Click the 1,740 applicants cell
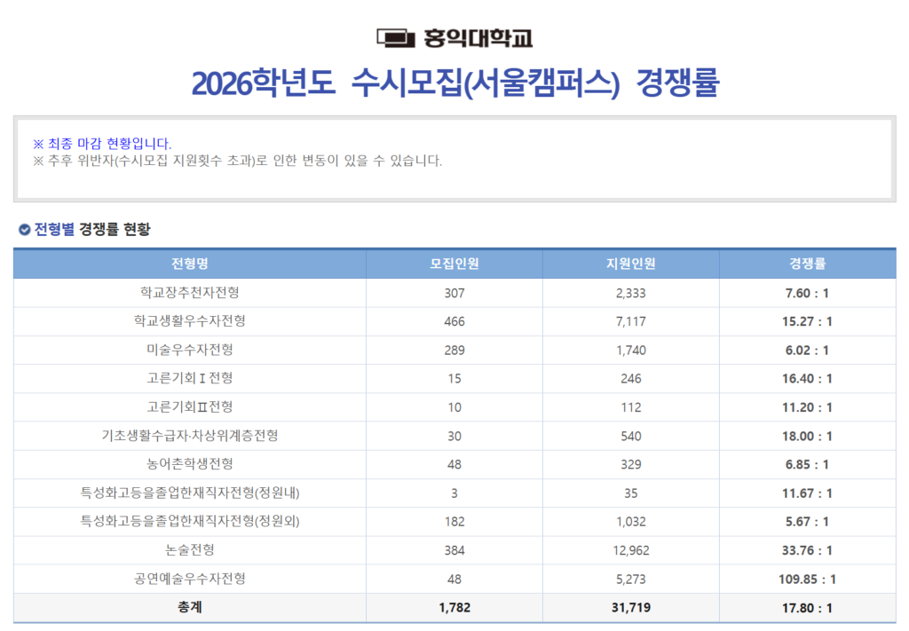Screen dimensions: 909x631 pos(631,351)
